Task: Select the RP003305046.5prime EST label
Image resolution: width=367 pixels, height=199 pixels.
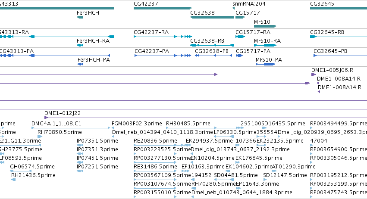Action: pyautogui.click(x=339, y=158)
